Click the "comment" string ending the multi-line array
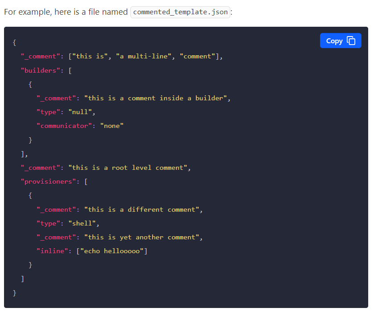 (197, 56)
